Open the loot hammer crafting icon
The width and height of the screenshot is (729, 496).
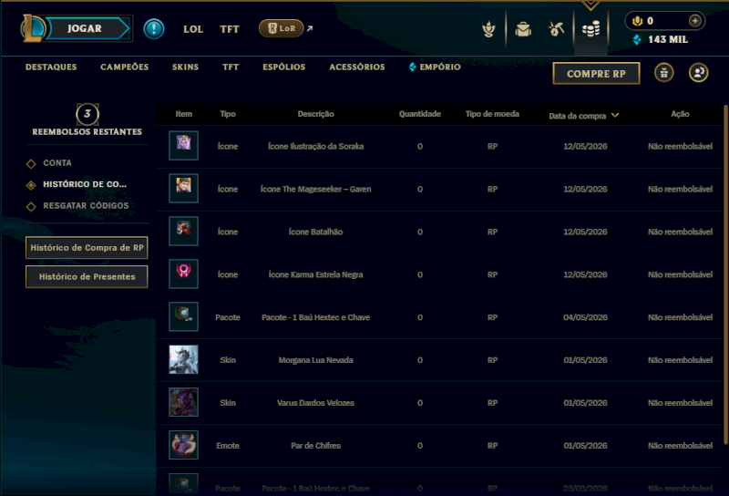coord(557,29)
